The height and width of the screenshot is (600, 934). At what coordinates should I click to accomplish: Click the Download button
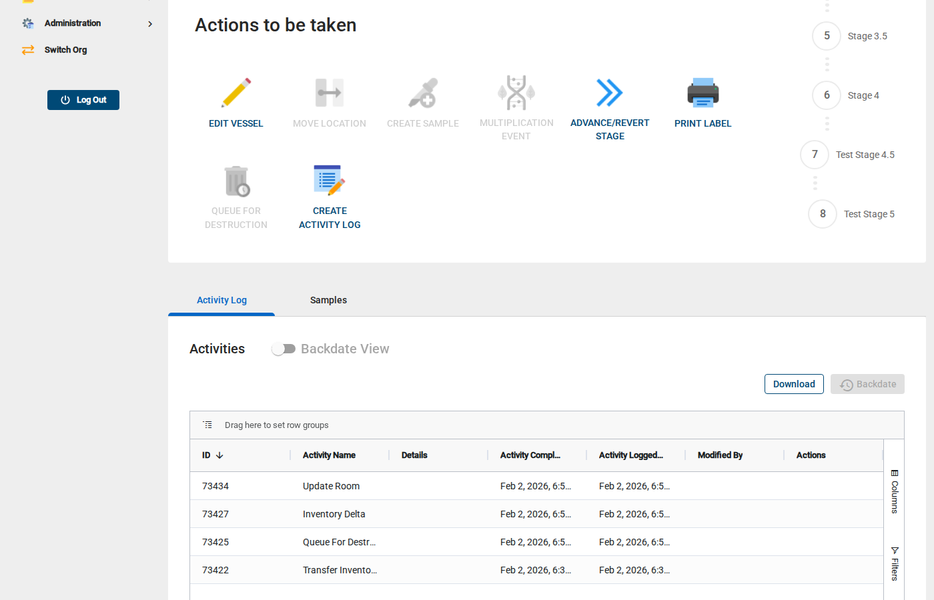pyautogui.click(x=794, y=384)
